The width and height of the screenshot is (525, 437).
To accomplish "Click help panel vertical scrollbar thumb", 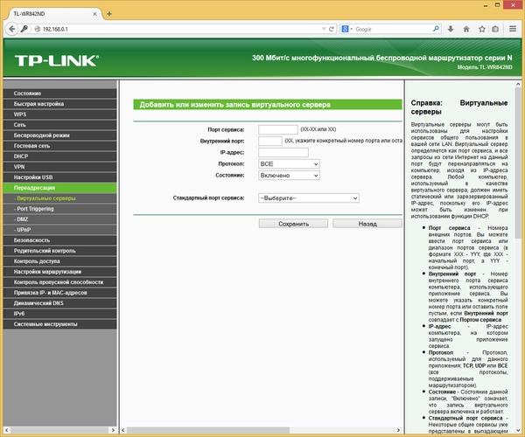I will coord(518,163).
